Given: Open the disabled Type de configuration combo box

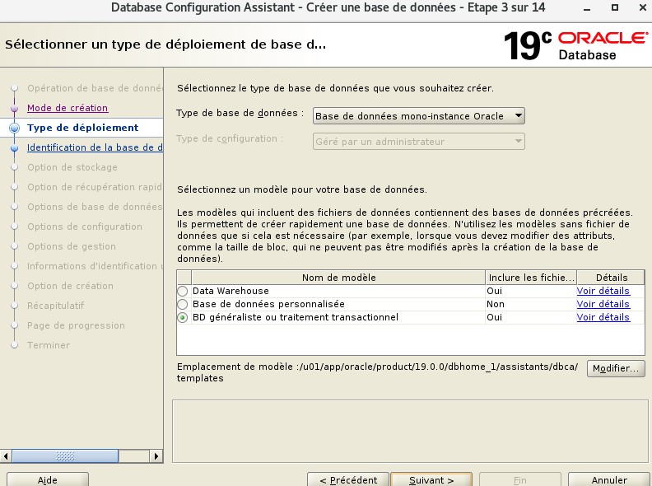Looking at the screenshot, I should [x=419, y=142].
